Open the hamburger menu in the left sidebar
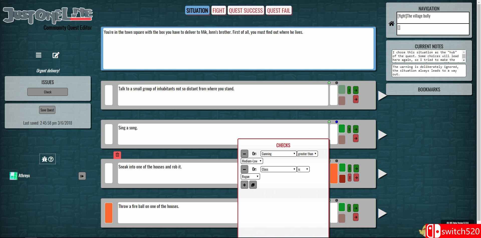This screenshot has width=481, height=238. click(38, 55)
